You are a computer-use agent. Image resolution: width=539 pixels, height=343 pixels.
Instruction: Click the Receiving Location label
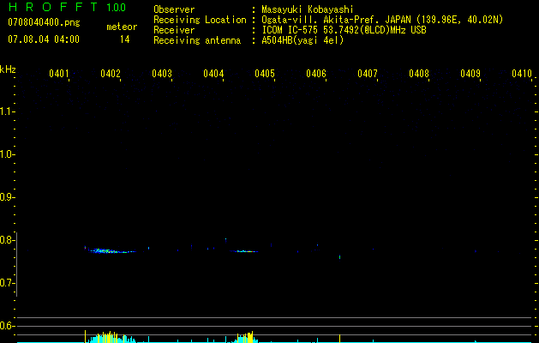(200, 20)
